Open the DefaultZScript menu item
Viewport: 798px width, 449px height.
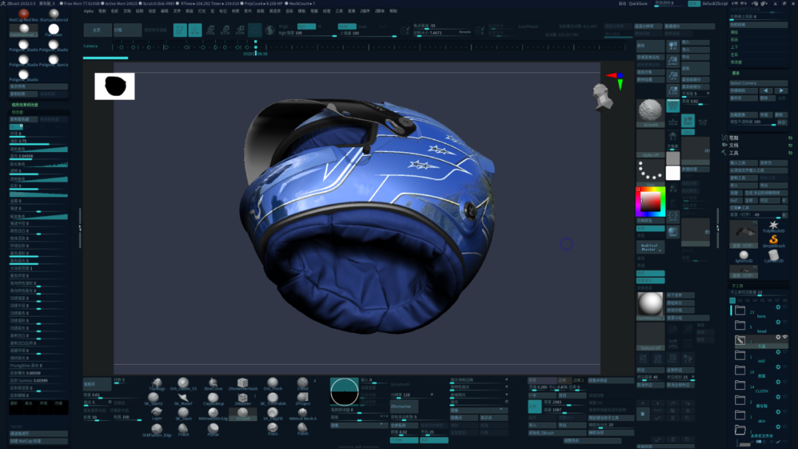tap(715, 4)
